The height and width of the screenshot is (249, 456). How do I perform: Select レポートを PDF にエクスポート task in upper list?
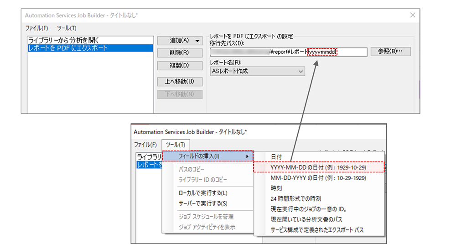(x=90, y=48)
